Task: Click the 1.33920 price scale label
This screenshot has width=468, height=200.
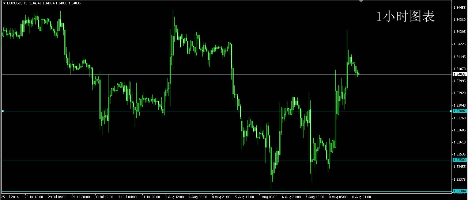Action: [x=460, y=93]
